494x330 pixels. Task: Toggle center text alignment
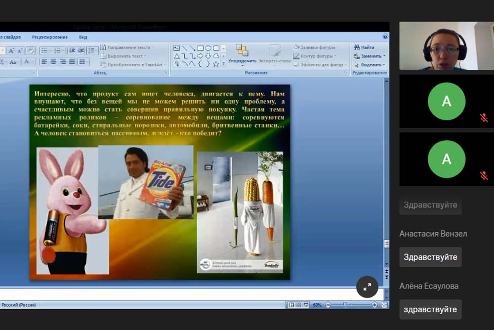point(53,62)
